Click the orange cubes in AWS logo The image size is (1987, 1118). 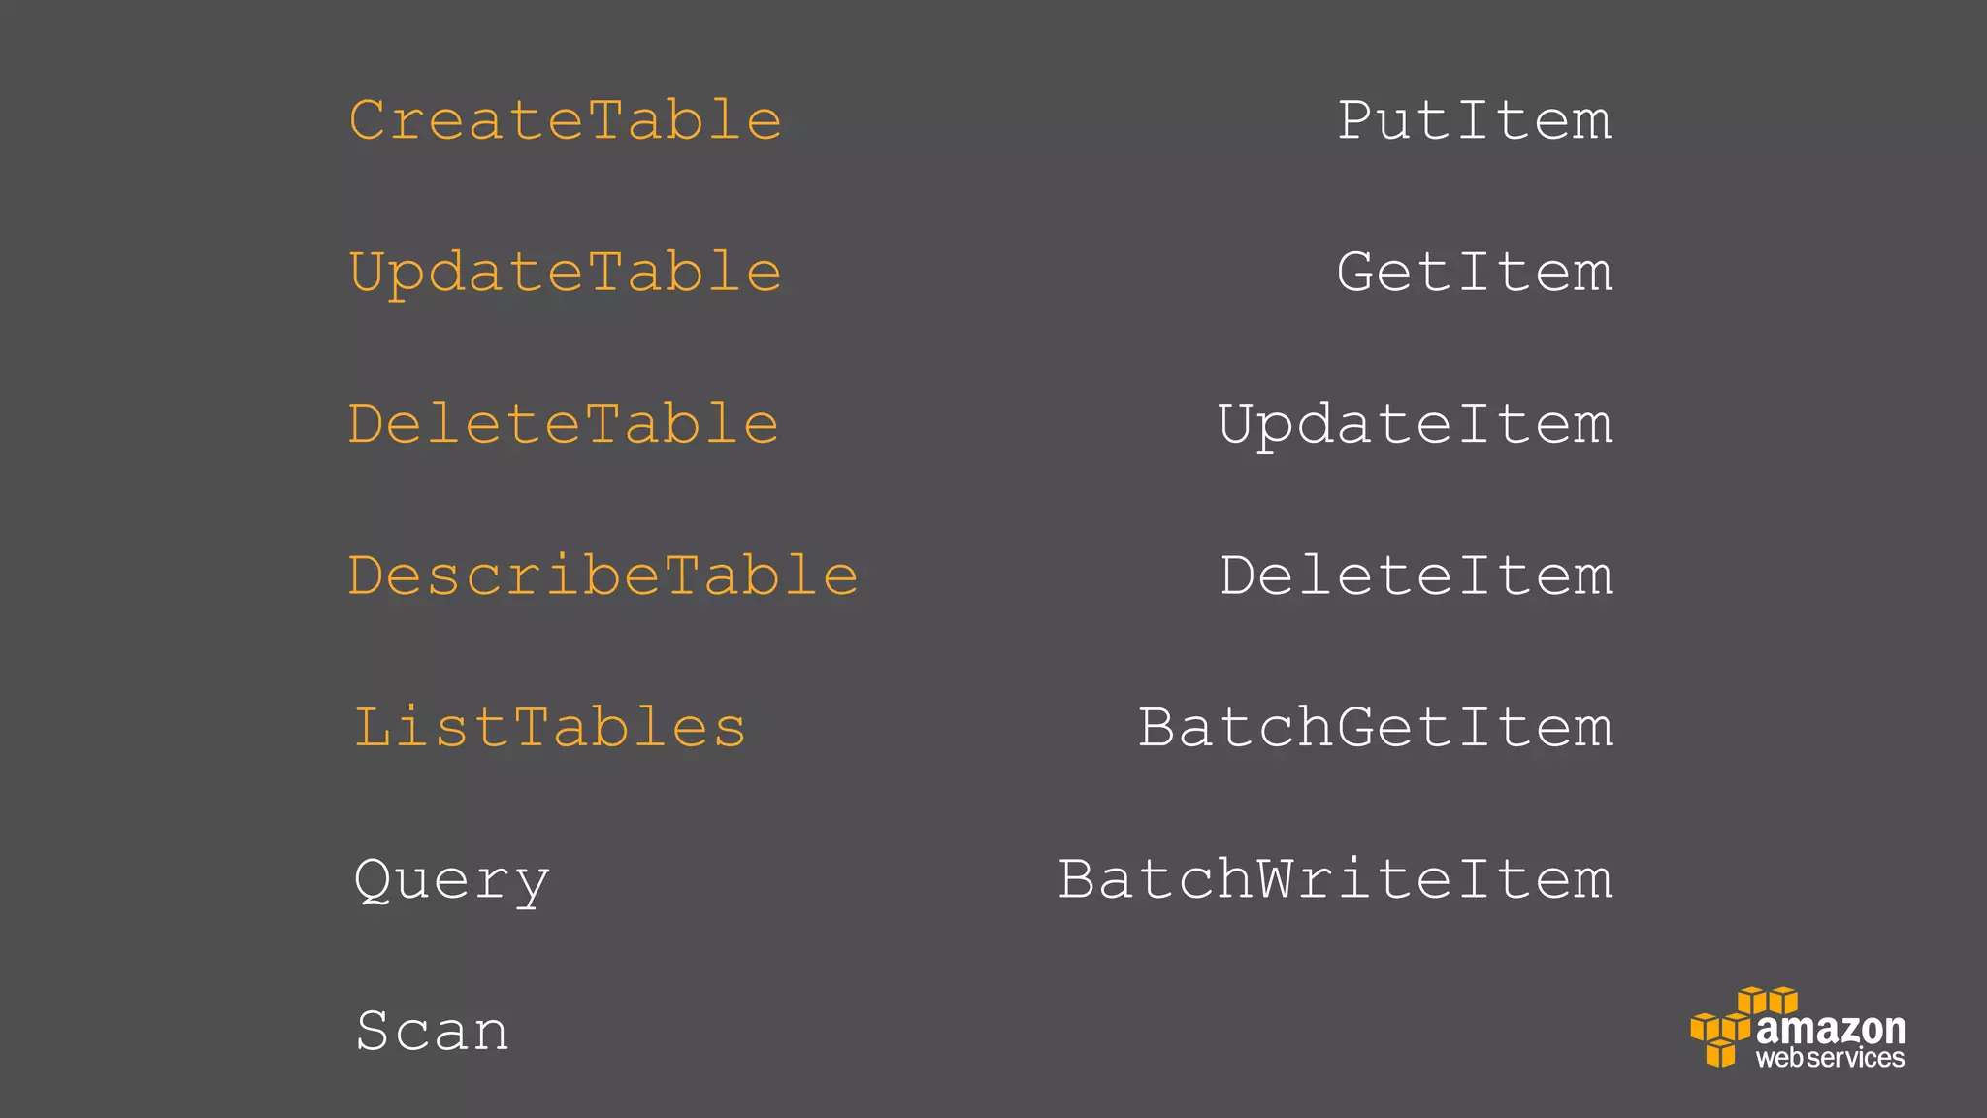[1743, 1026]
